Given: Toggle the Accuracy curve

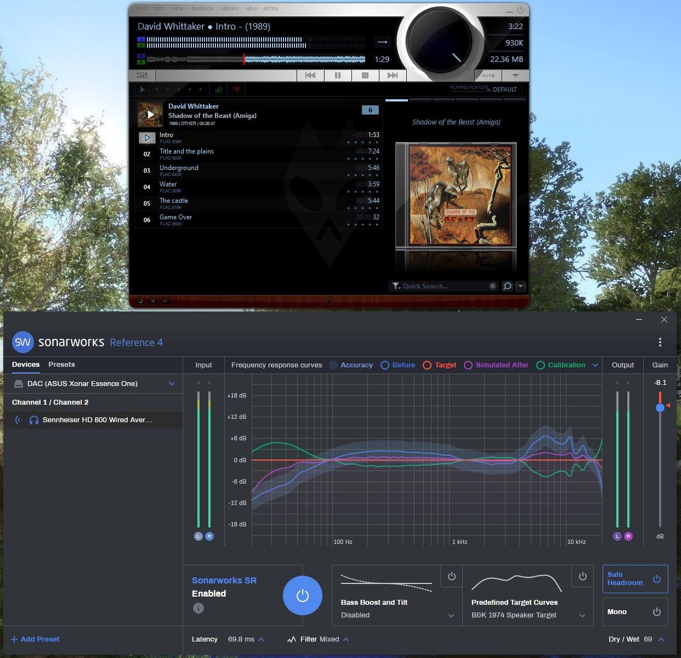Looking at the screenshot, I should 351,365.
